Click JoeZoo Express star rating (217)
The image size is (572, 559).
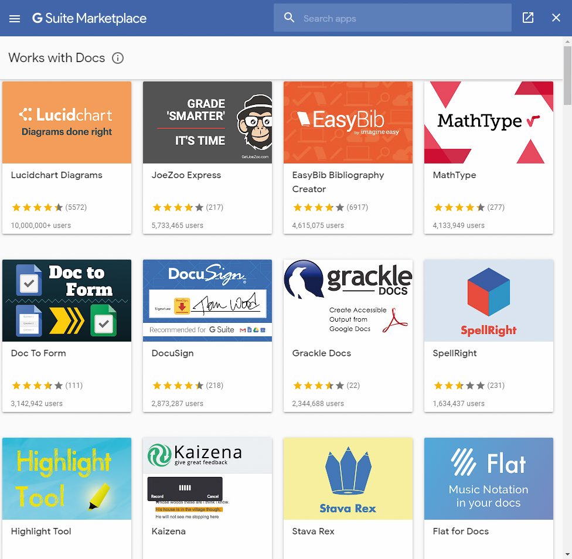coord(188,207)
